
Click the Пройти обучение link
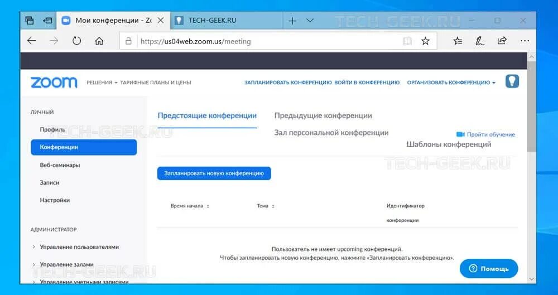coord(486,134)
